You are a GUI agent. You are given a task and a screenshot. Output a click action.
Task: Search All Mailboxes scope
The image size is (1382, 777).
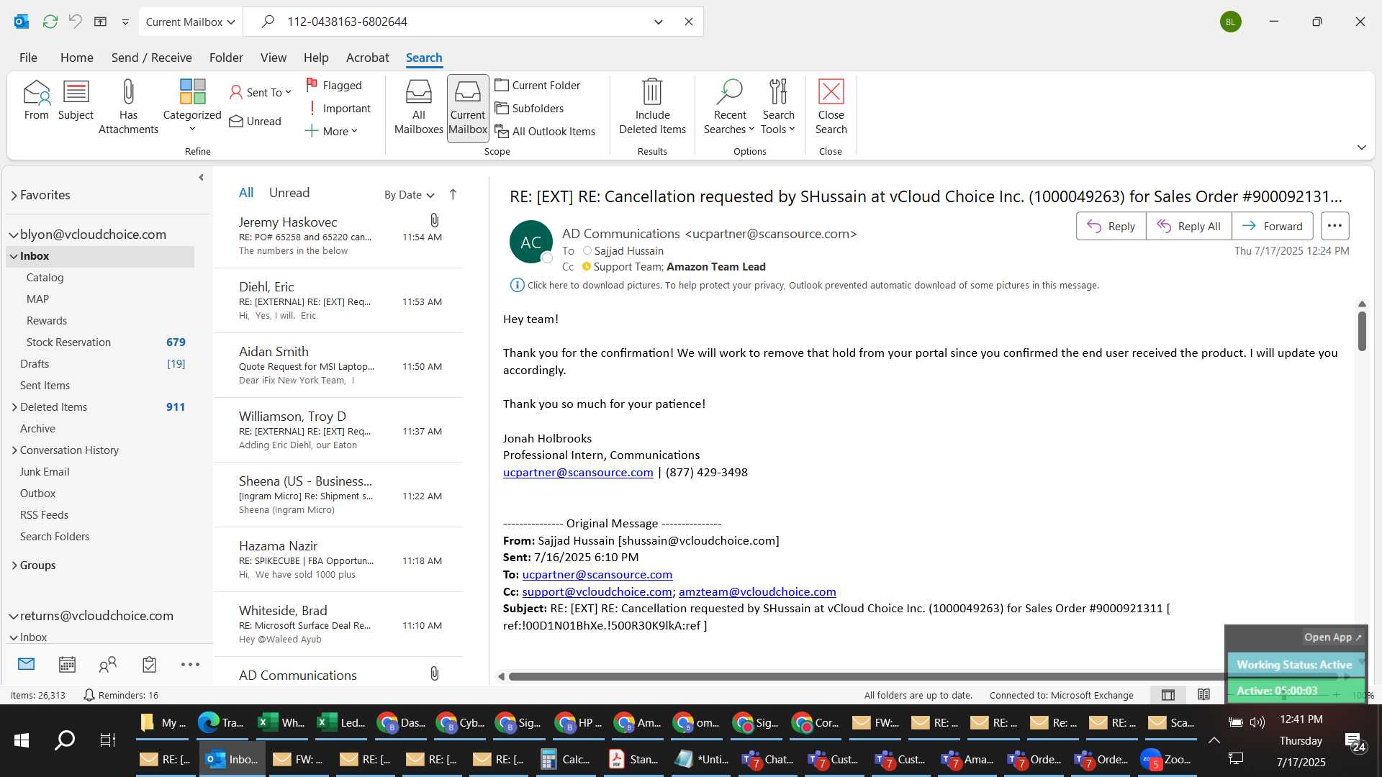click(x=418, y=106)
